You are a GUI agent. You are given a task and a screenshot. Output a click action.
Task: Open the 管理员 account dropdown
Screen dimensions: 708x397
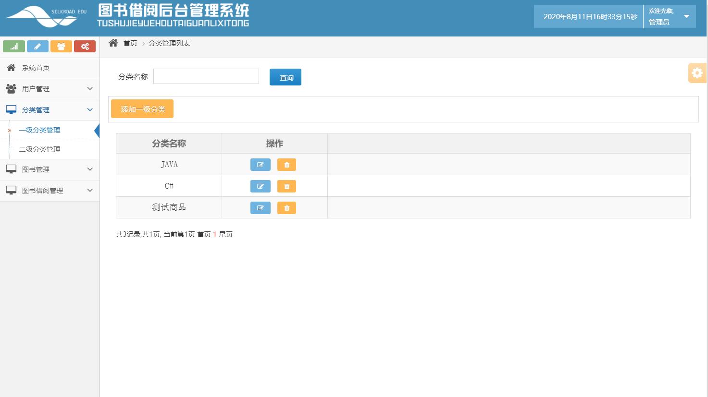(686, 17)
